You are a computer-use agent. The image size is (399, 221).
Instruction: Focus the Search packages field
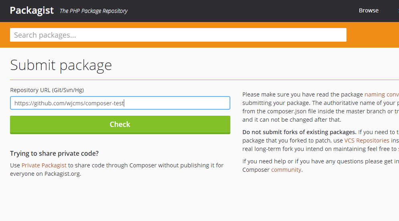[178, 35]
